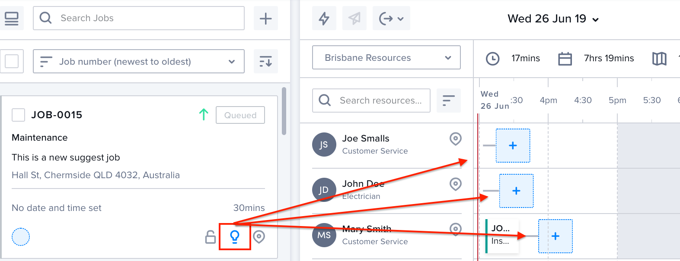This screenshot has width=680, height=261.
Task: Click the Queued status button
Action: click(x=240, y=115)
